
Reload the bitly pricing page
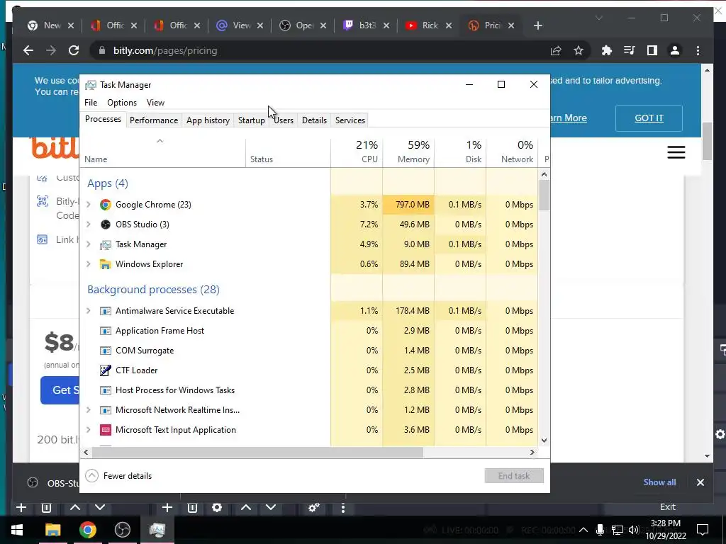click(x=74, y=50)
